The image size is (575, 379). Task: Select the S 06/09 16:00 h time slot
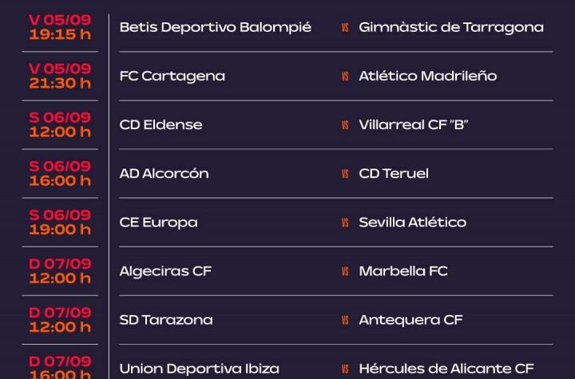(60, 173)
